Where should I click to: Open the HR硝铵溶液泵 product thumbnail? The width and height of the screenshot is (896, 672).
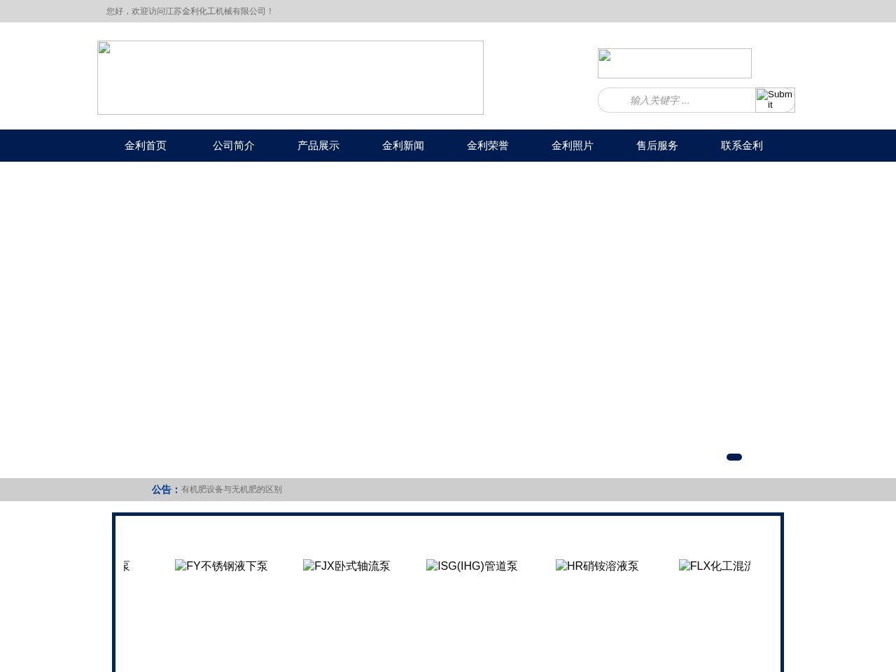596,566
